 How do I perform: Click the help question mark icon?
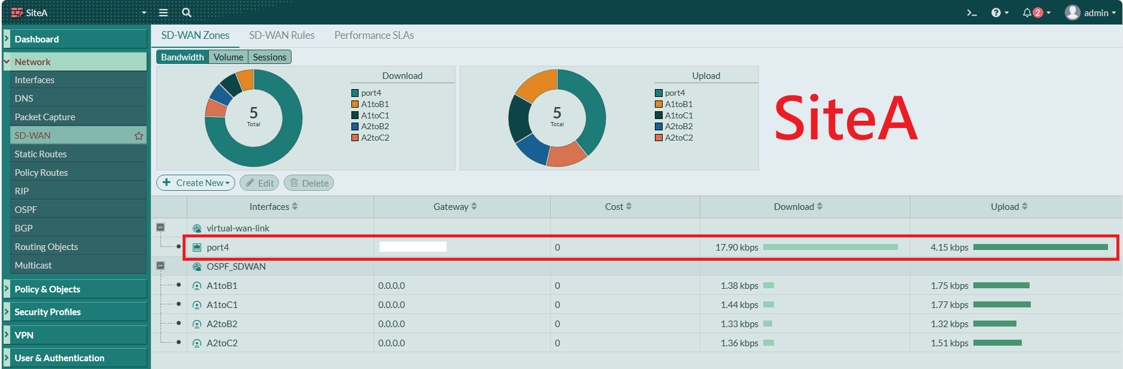(x=996, y=13)
